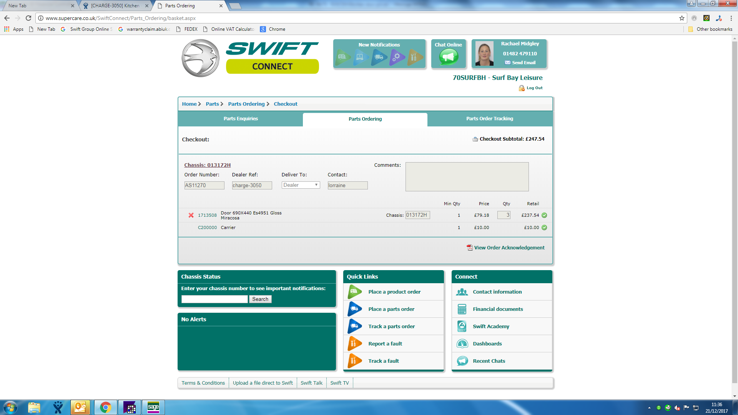Click Send Email under Rachael Midgley

click(x=523, y=63)
